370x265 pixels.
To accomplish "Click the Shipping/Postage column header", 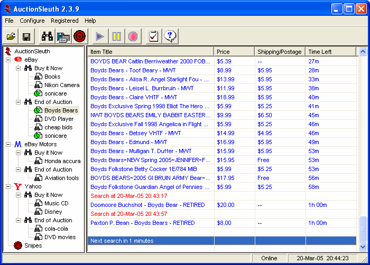I will (280, 52).
